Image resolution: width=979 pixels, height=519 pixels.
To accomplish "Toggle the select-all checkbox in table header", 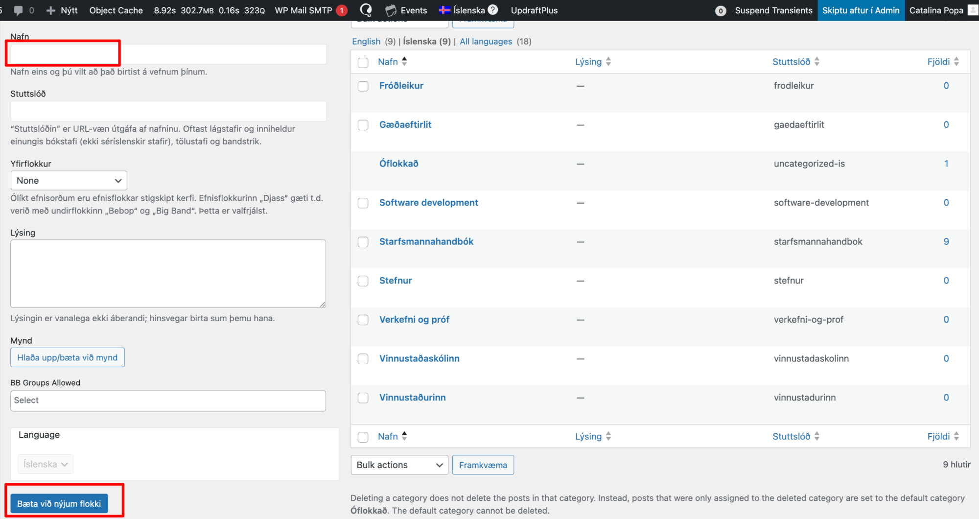I will click(363, 62).
